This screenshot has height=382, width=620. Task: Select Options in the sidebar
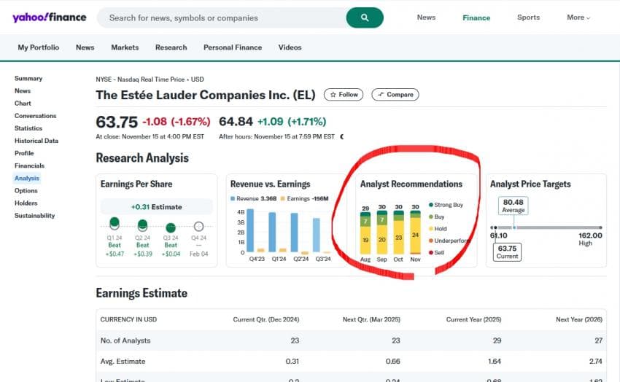pos(26,190)
